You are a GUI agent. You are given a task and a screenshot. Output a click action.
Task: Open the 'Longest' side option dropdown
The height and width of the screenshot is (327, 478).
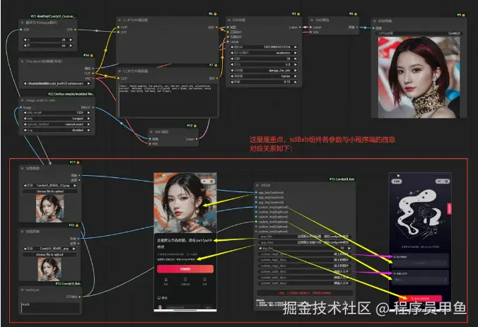tap(57, 119)
